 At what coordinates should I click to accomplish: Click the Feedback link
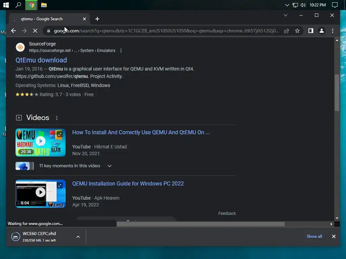(x=227, y=213)
